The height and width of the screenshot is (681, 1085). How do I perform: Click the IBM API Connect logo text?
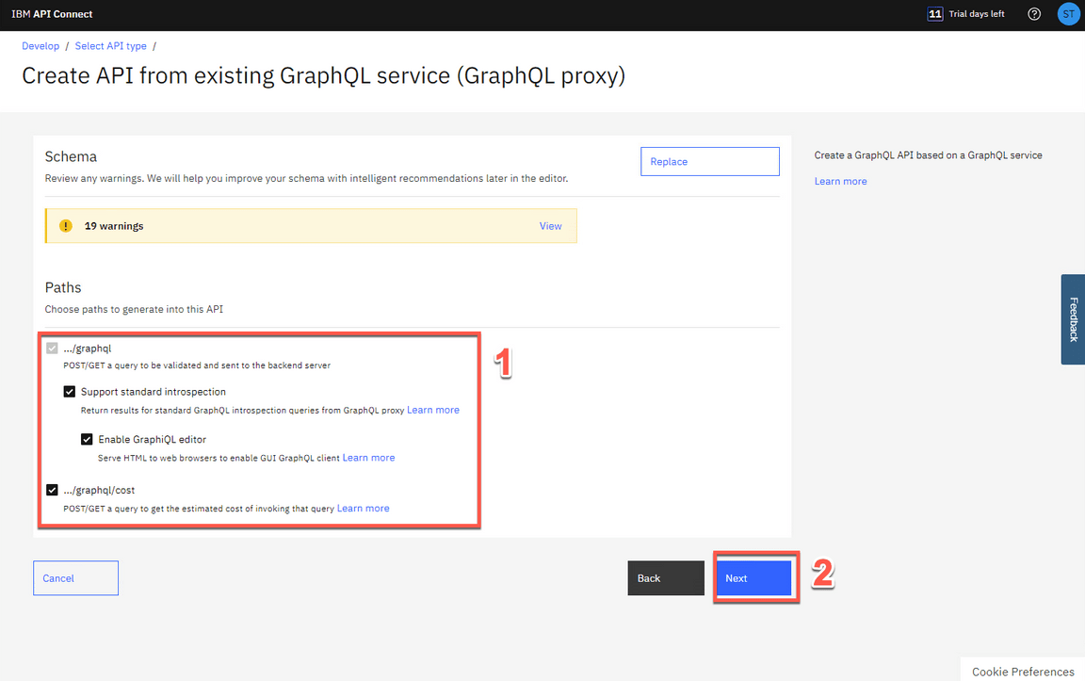(x=52, y=14)
